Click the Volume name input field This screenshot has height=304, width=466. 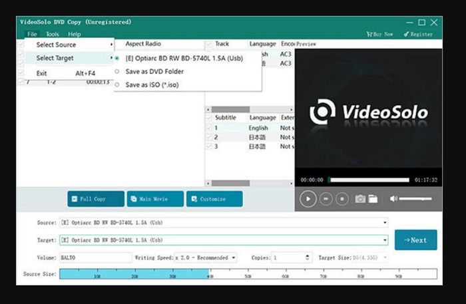coord(96,257)
